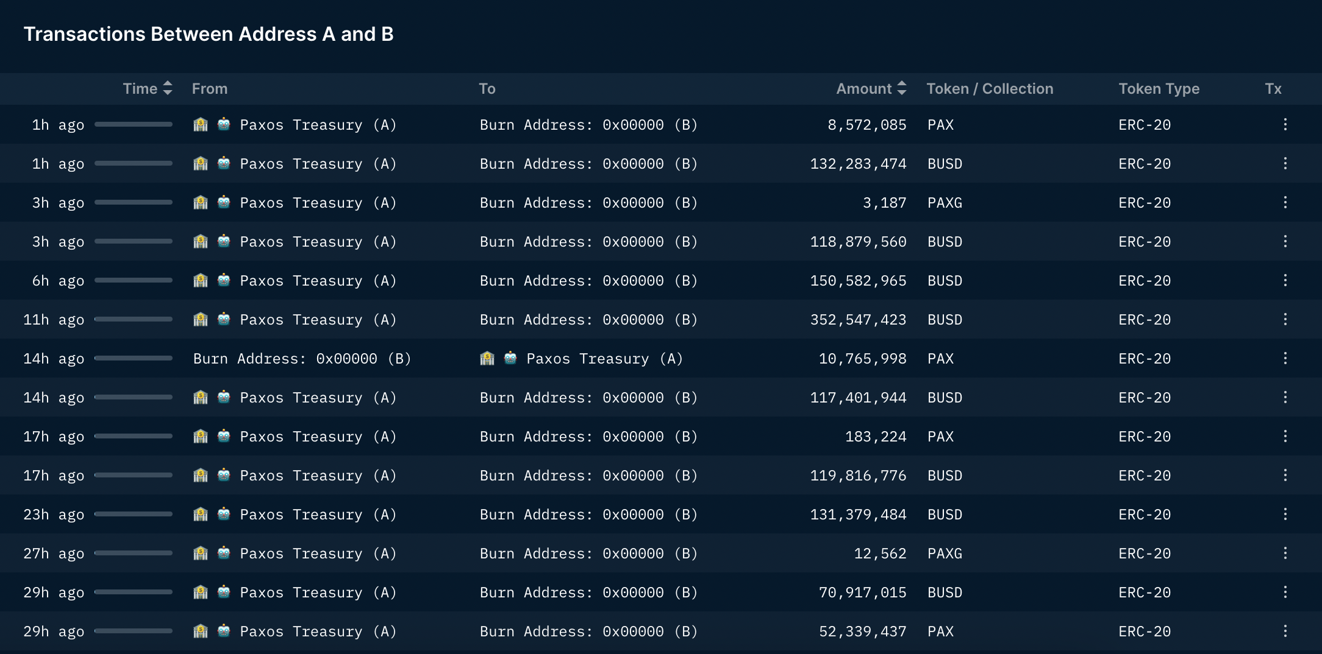Click ERC-20 in the 117,401,944 BUSD row
The height and width of the screenshot is (654, 1322).
1145,398
